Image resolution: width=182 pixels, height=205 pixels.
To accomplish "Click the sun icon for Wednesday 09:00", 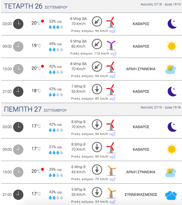I will [172, 46].
